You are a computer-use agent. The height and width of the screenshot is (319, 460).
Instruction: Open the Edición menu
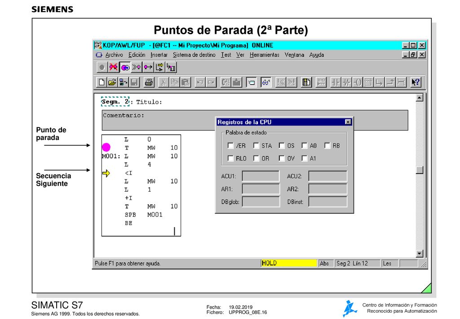coord(137,55)
